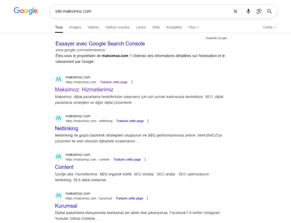Click the https://maksimoz.com › kurumsal URL
The image size is (291, 223).
click(x=89, y=198)
